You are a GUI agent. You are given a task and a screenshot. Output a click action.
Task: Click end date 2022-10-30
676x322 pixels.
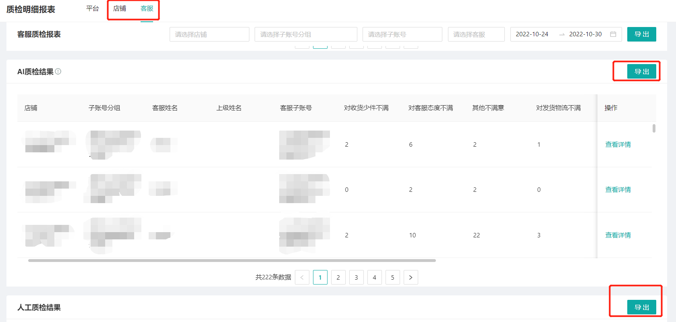pyautogui.click(x=585, y=34)
